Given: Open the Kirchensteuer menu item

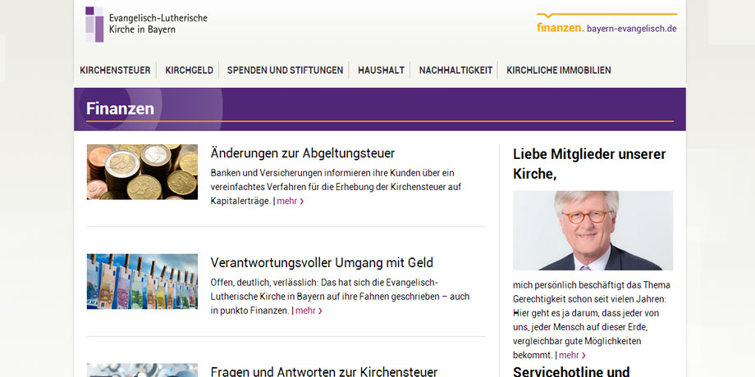Looking at the screenshot, I should click(115, 70).
